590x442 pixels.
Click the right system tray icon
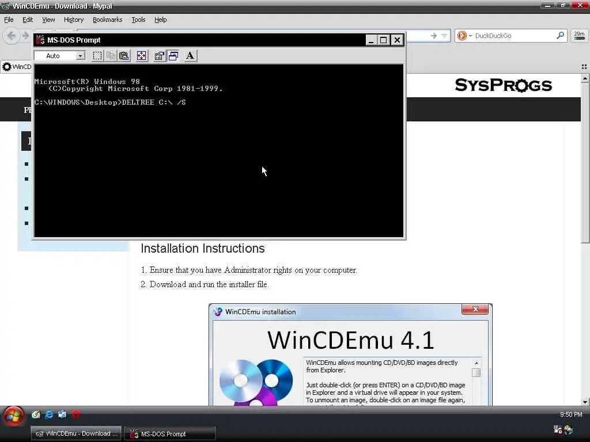point(568,429)
